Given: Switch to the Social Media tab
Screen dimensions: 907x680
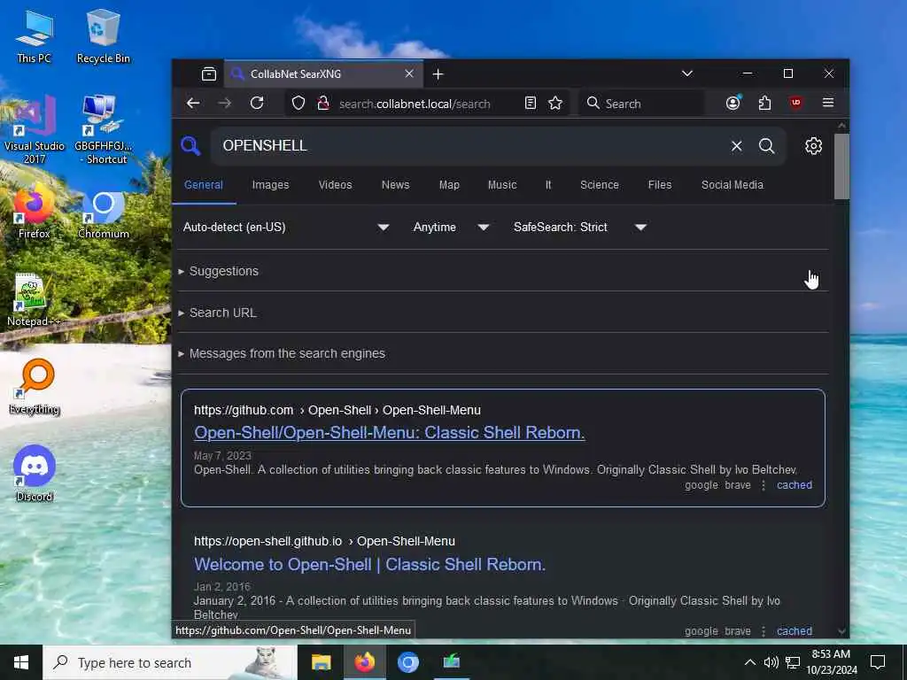Looking at the screenshot, I should pyautogui.click(x=733, y=185).
